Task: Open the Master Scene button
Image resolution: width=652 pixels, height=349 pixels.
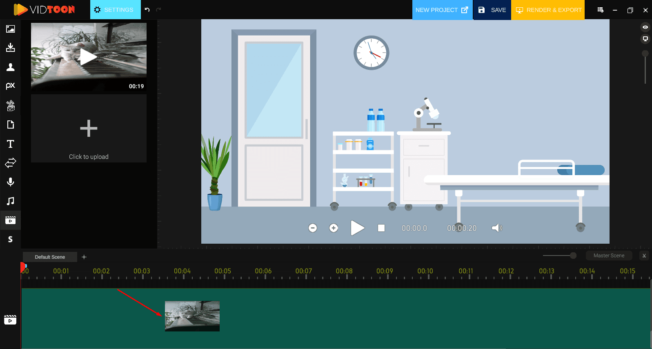Action: click(x=609, y=256)
